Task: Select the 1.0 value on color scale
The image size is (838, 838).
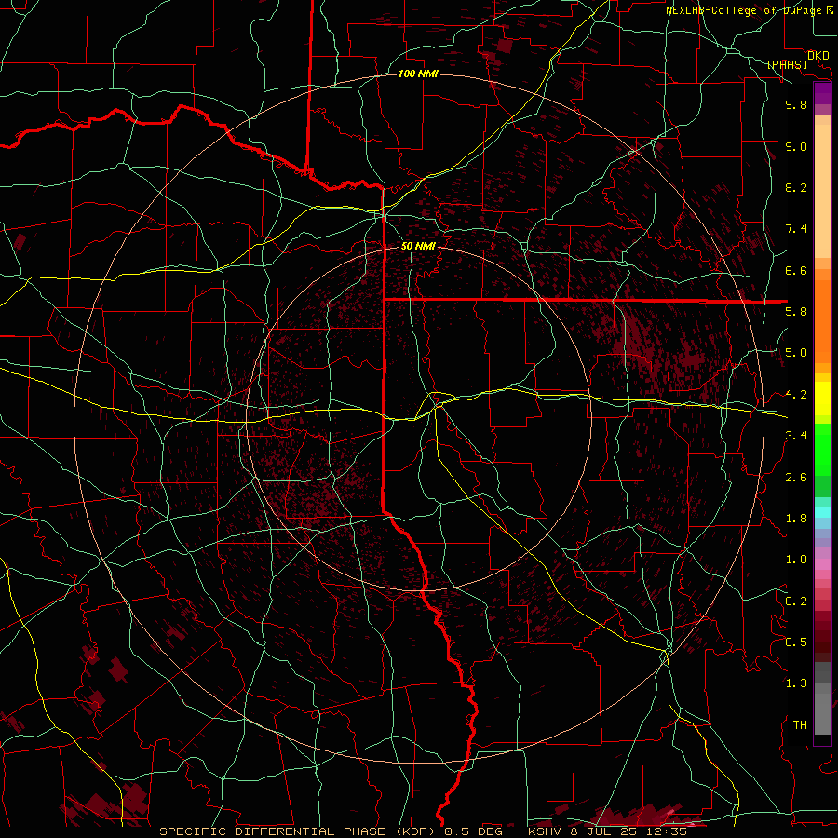Action: [796, 560]
